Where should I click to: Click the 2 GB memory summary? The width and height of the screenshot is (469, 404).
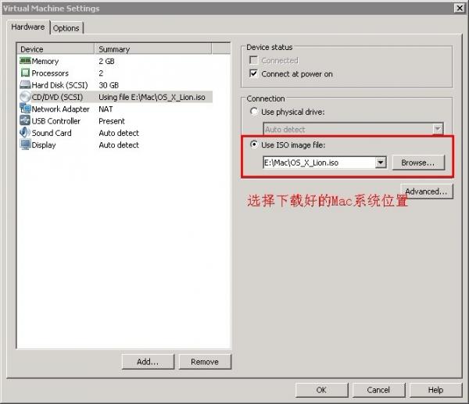pos(106,61)
